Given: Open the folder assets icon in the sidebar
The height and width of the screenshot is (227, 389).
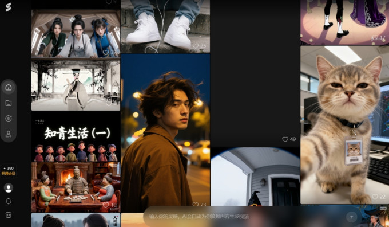Looking at the screenshot, I should [9, 103].
